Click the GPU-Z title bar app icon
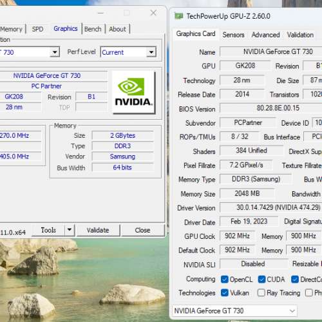Viewport: 322px width, 322px height. [x=178, y=16]
